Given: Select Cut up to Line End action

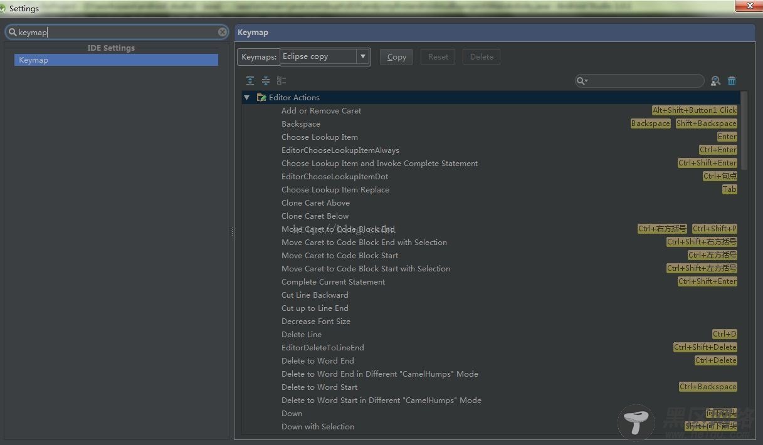Looking at the screenshot, I should tap(315, 308).
